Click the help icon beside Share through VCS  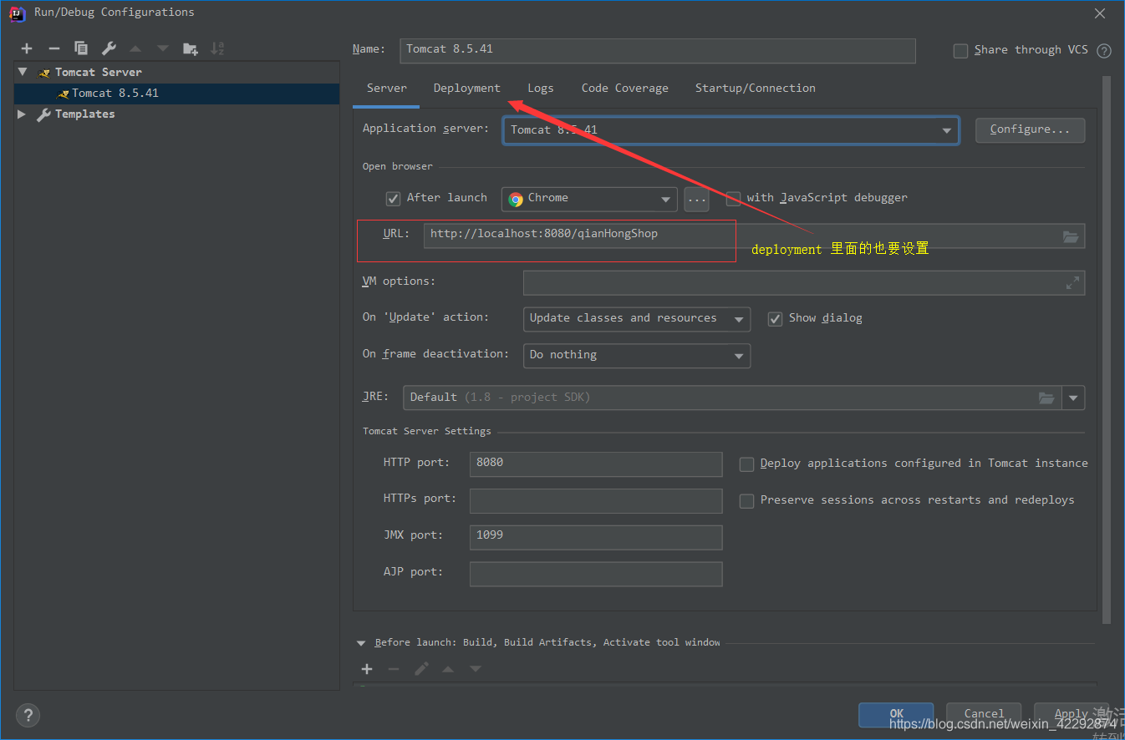tap(1104, 51)
